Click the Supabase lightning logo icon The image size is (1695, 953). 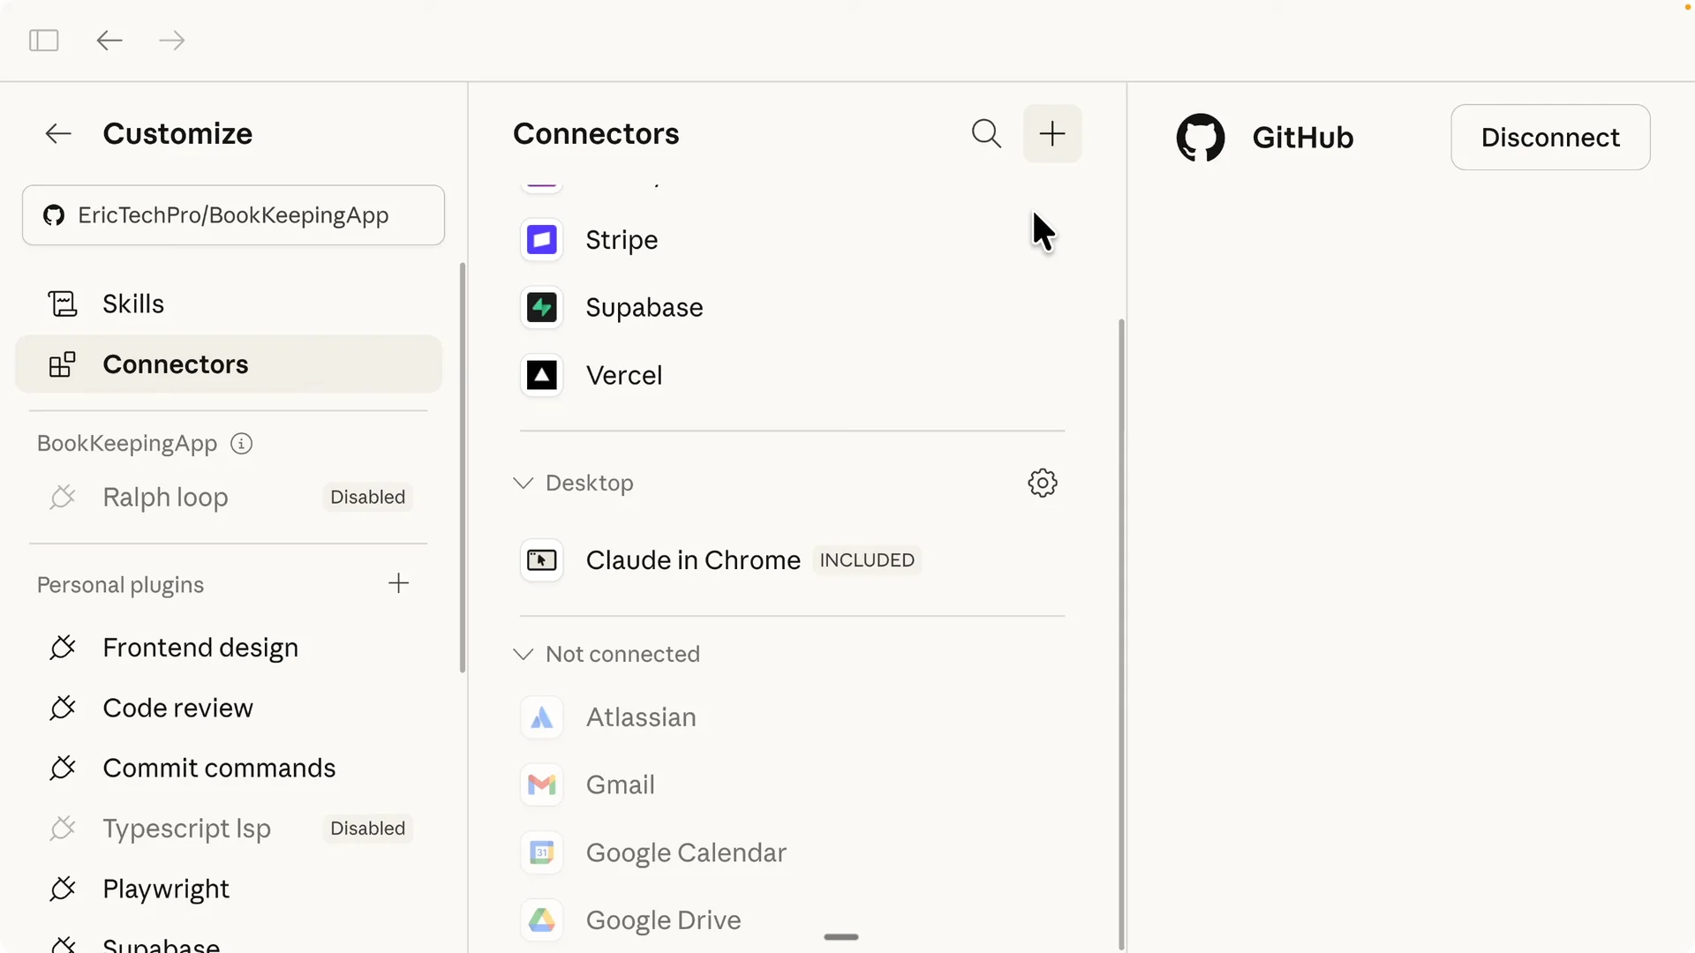point(541,308)
